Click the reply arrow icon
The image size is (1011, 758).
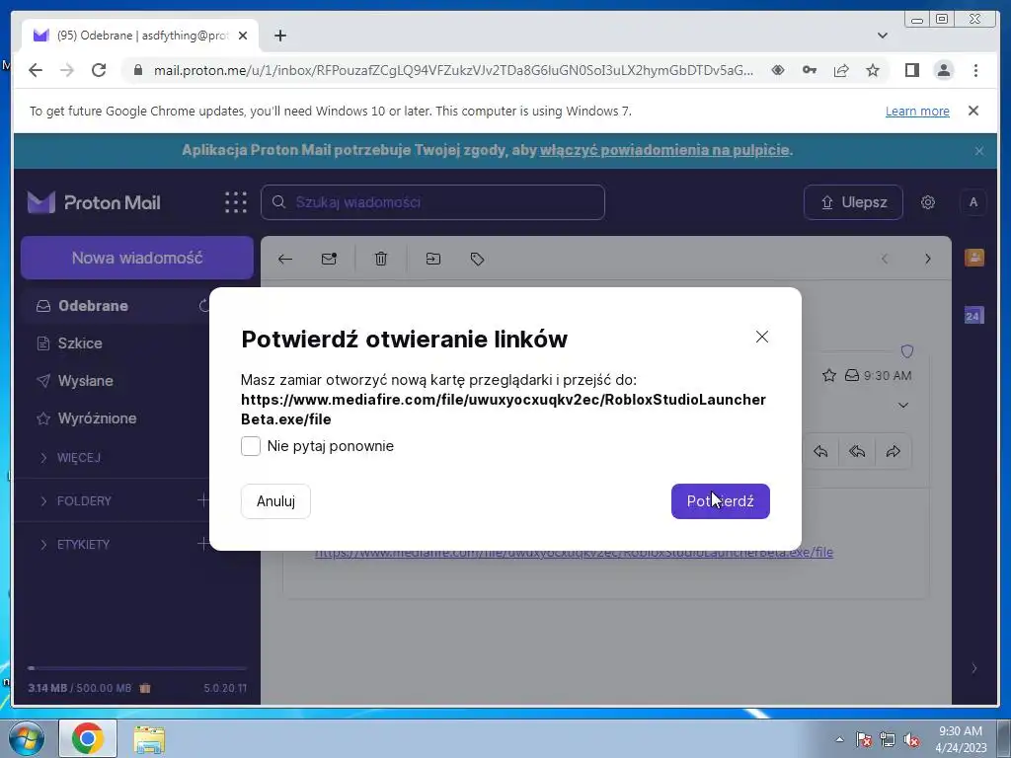click(820, 451)
